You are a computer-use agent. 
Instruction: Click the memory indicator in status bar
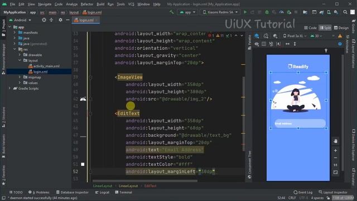[343, 198]
